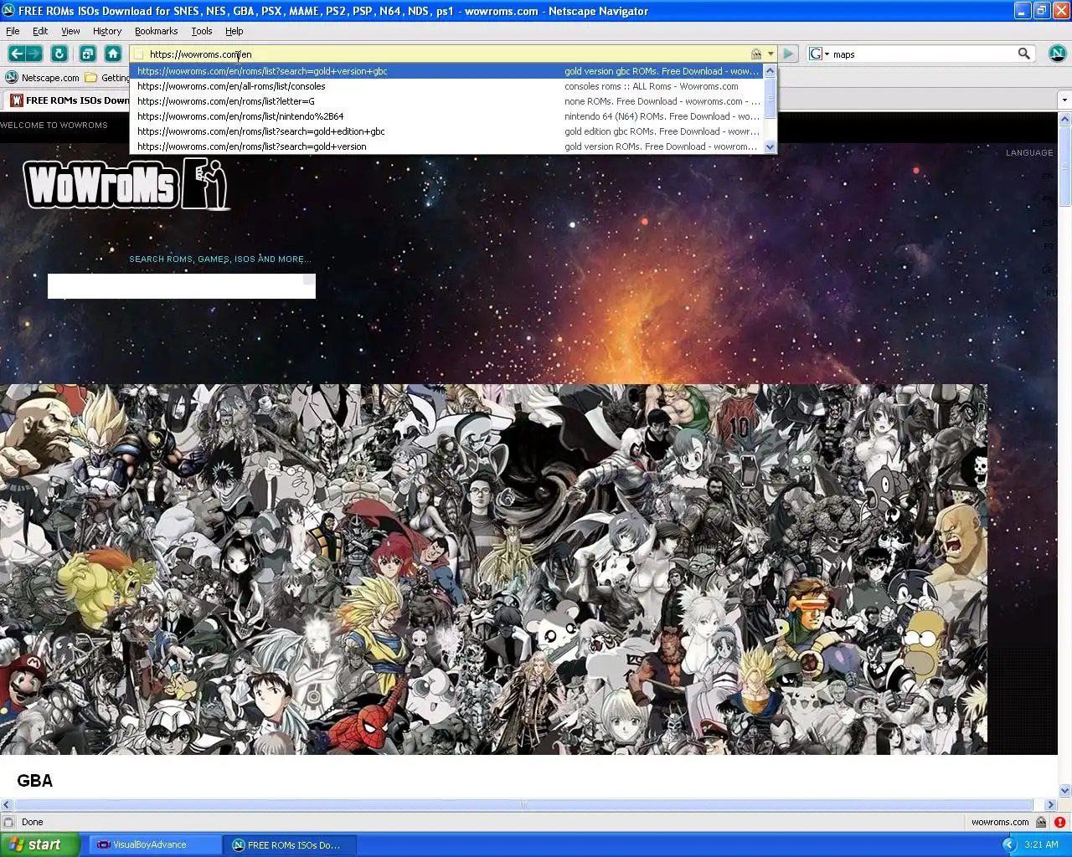The width and height of the screenshot is (1072, 857).
Task: Open the History menu
Action: (x=107, y=31)
